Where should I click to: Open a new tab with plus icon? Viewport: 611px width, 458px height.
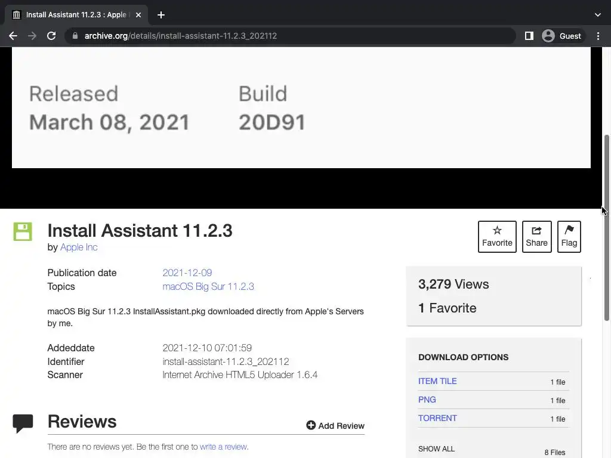tap(161, 15)
